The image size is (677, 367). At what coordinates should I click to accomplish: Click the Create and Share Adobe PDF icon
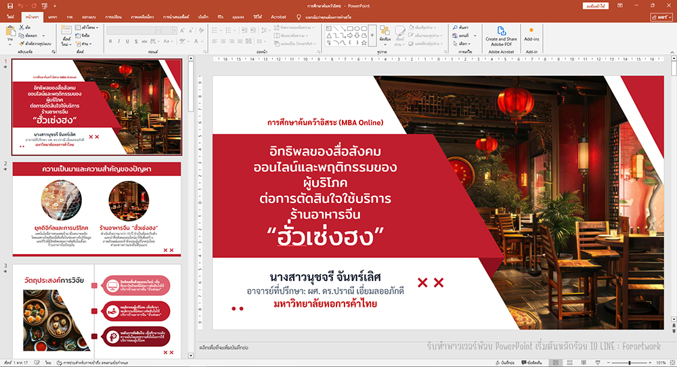coord(501,30)
